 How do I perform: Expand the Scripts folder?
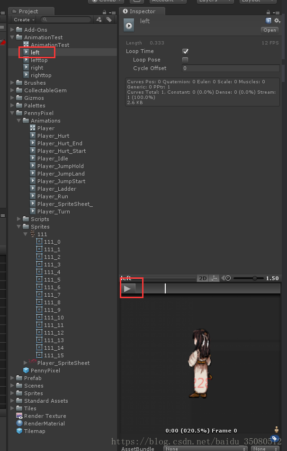click(19, 219)
